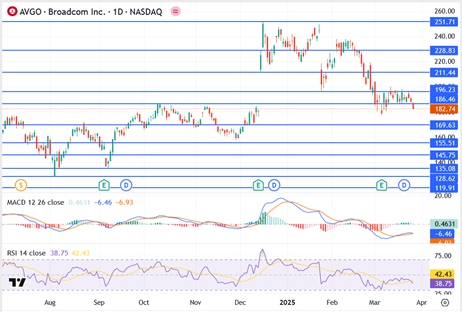462x312 pixels.
Task: Click the E earnings marker near September
Action: (x=104, y=185)
